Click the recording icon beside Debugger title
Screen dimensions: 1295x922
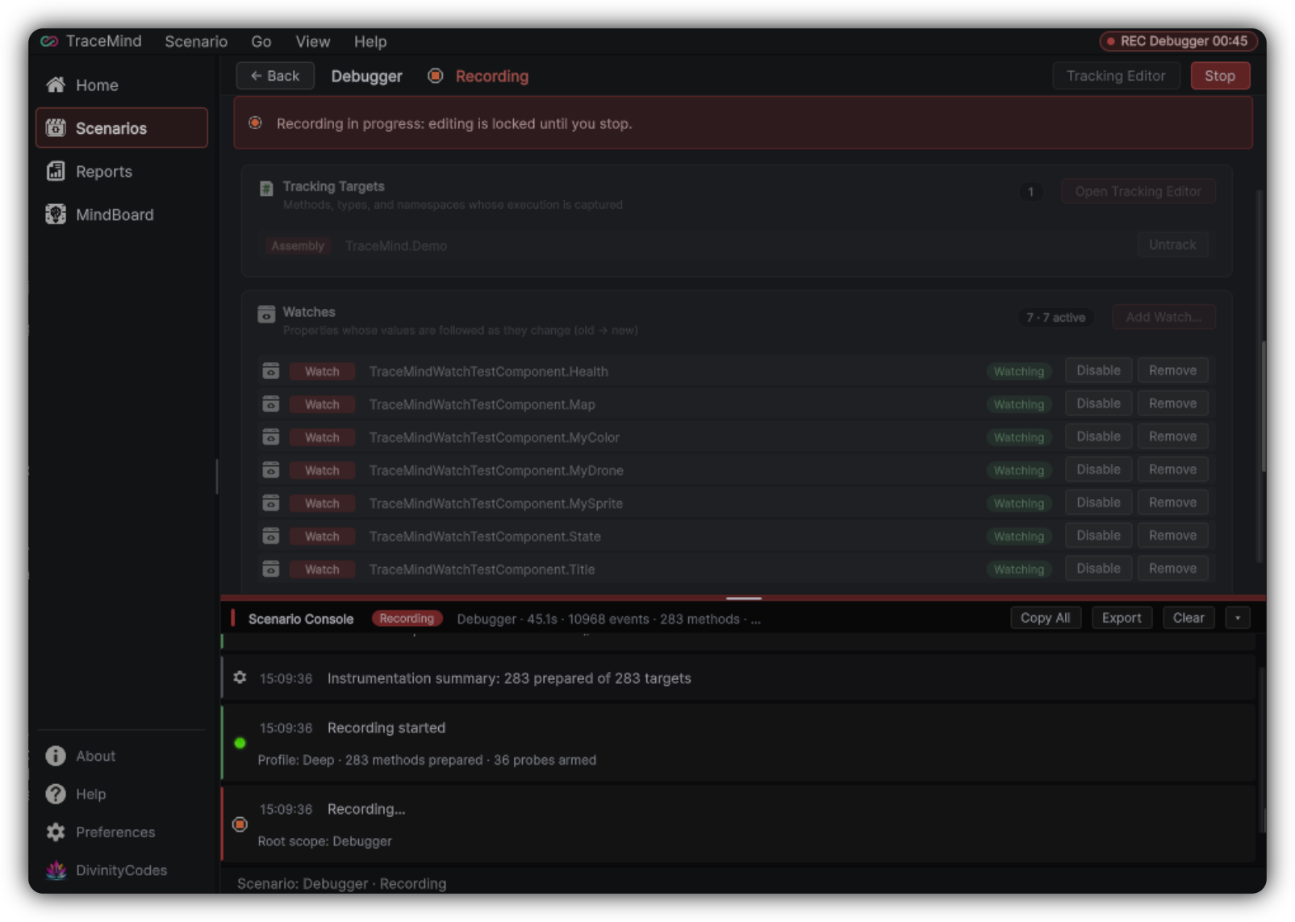click(x=436, y=76)
